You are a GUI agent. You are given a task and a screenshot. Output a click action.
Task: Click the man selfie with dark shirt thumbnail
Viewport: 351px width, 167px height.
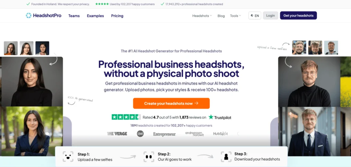(x=315, y=48)
